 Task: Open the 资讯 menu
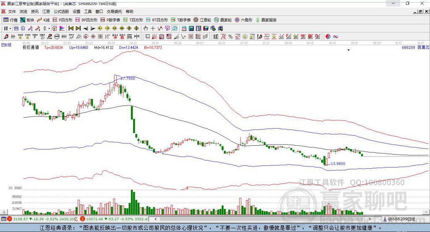point(34,11)
